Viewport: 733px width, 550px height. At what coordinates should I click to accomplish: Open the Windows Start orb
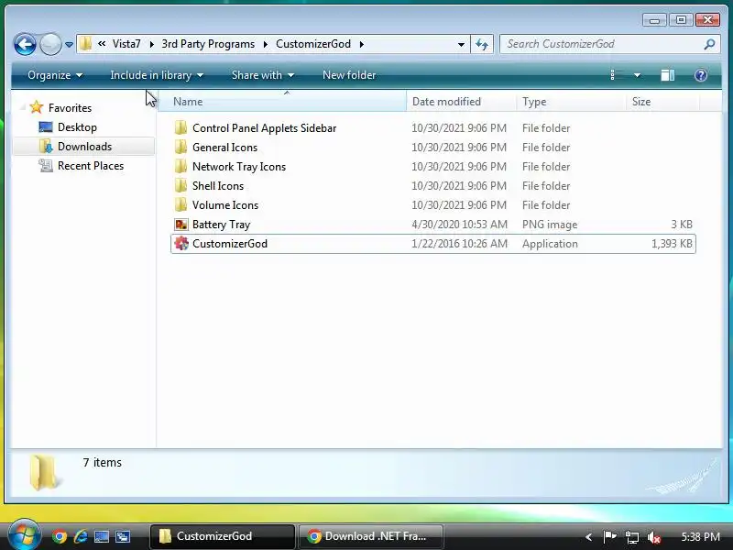24,535
